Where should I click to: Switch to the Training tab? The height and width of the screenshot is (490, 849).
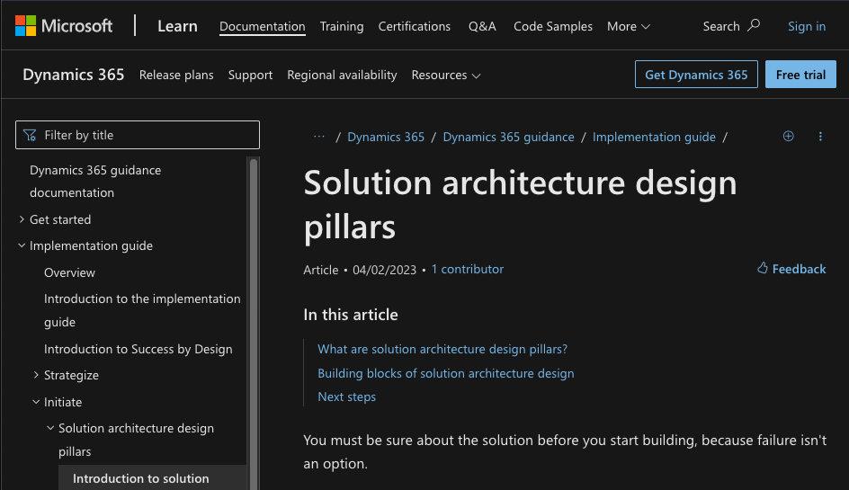pos(342,26)
